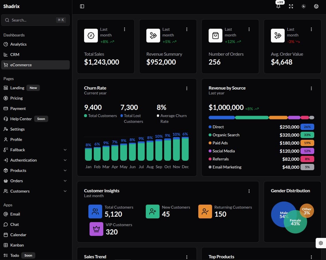This screenshot has height=260, width=326.
Task: Open the Todo app
Action: [35, 255]
